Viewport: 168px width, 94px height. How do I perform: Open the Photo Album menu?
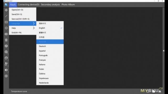point(68,5)
